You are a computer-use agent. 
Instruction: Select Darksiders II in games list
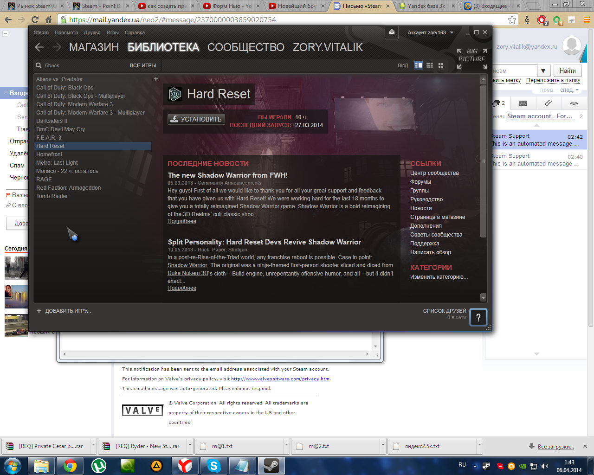(52, 121)
